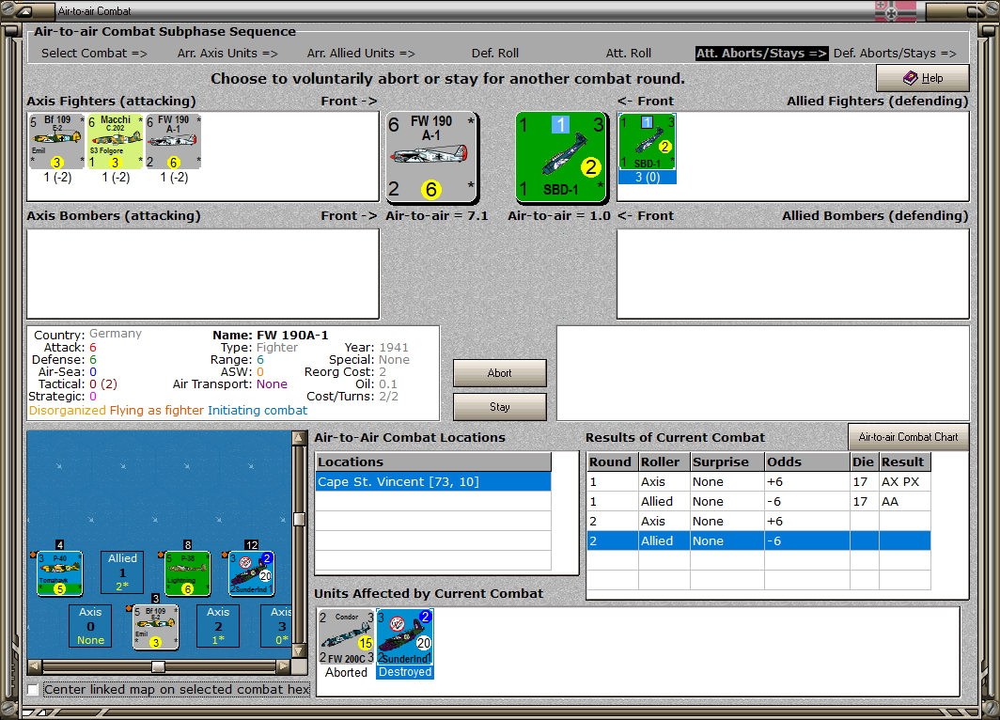Select highlighted round 2 Allied result row
This screenshot has height=720, width=1000.
point(758,540)
